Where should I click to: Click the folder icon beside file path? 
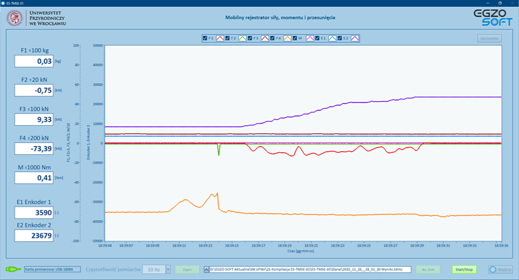[x=207, y=269]
